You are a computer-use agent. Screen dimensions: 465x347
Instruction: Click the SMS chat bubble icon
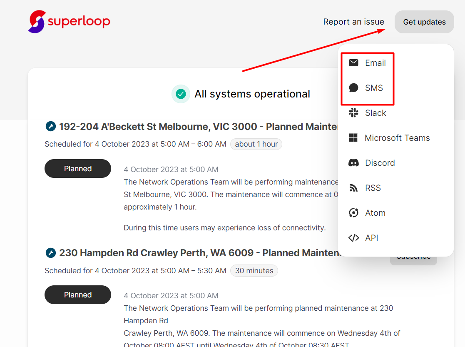click(353, 88)
